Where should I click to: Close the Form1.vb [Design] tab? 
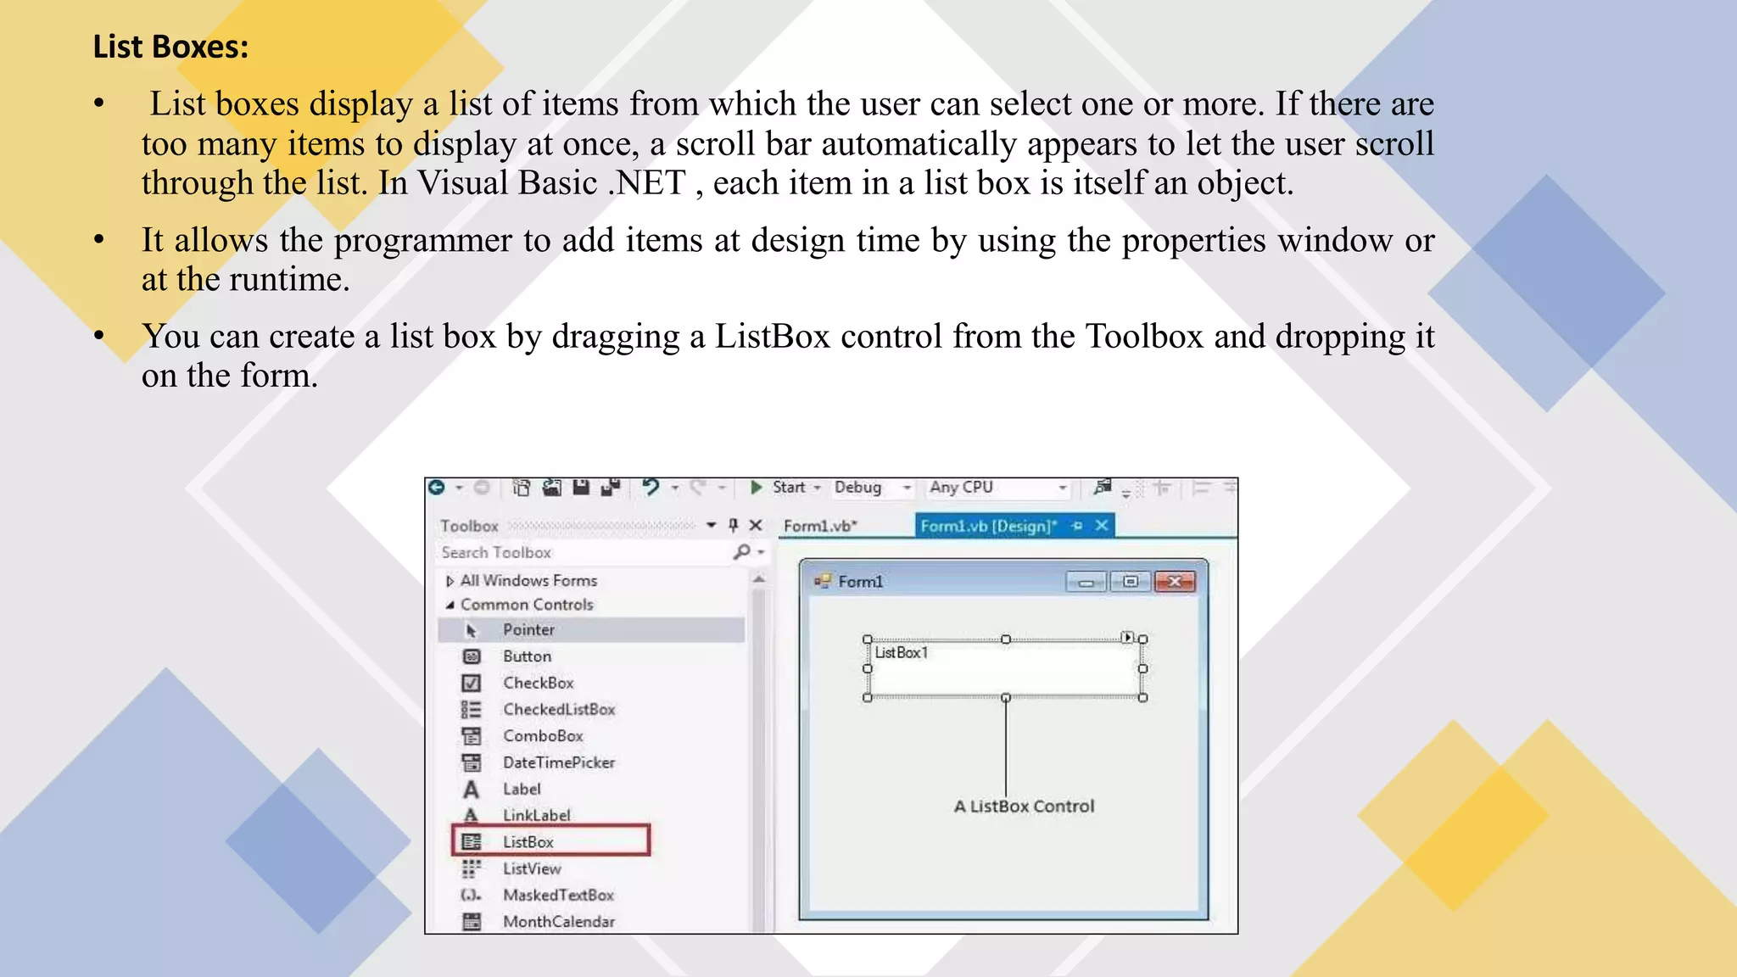1102,526
